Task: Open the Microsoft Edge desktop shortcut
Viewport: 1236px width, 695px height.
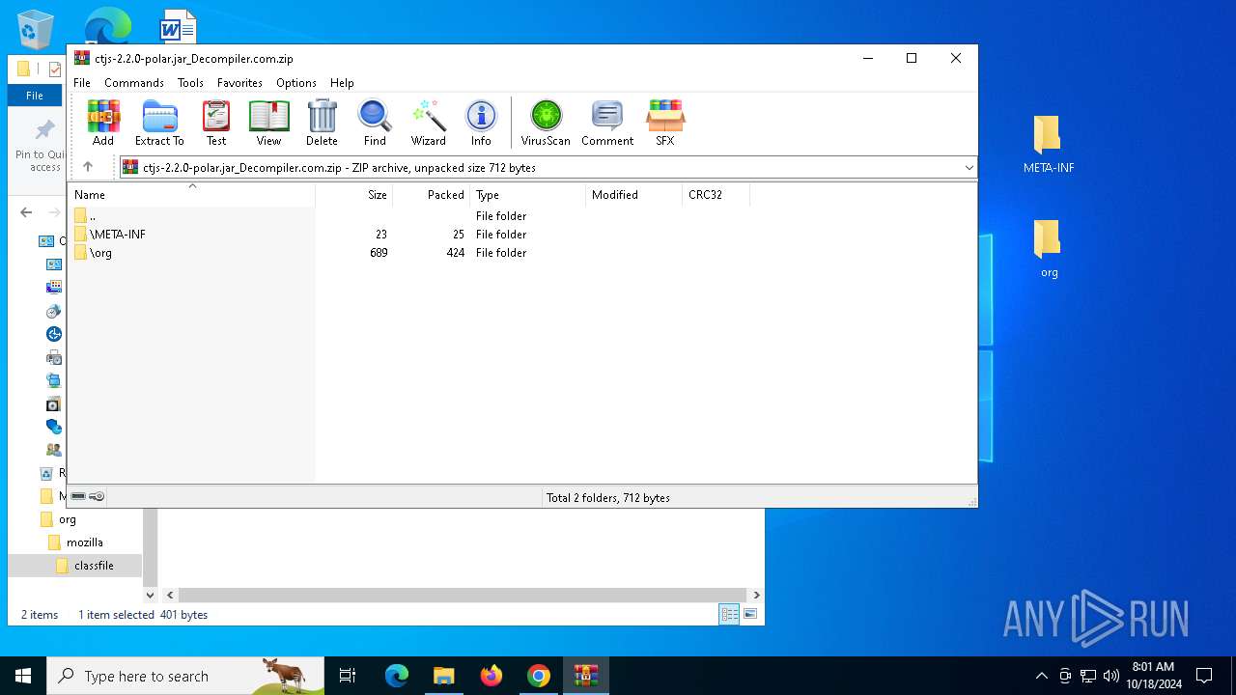Action: [106, 26]
